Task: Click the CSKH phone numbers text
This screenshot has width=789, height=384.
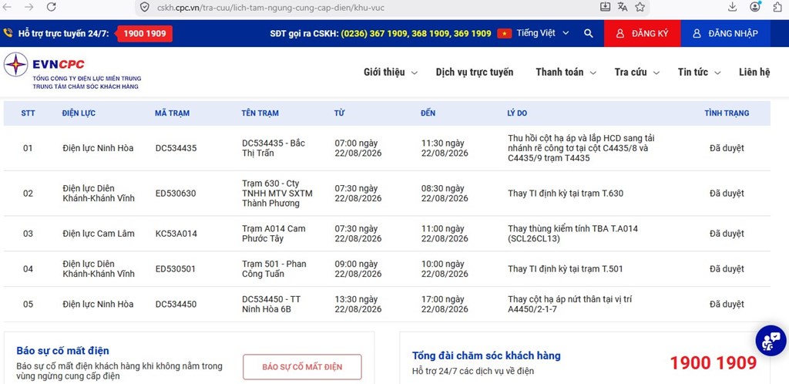Action: coord(415,34)
